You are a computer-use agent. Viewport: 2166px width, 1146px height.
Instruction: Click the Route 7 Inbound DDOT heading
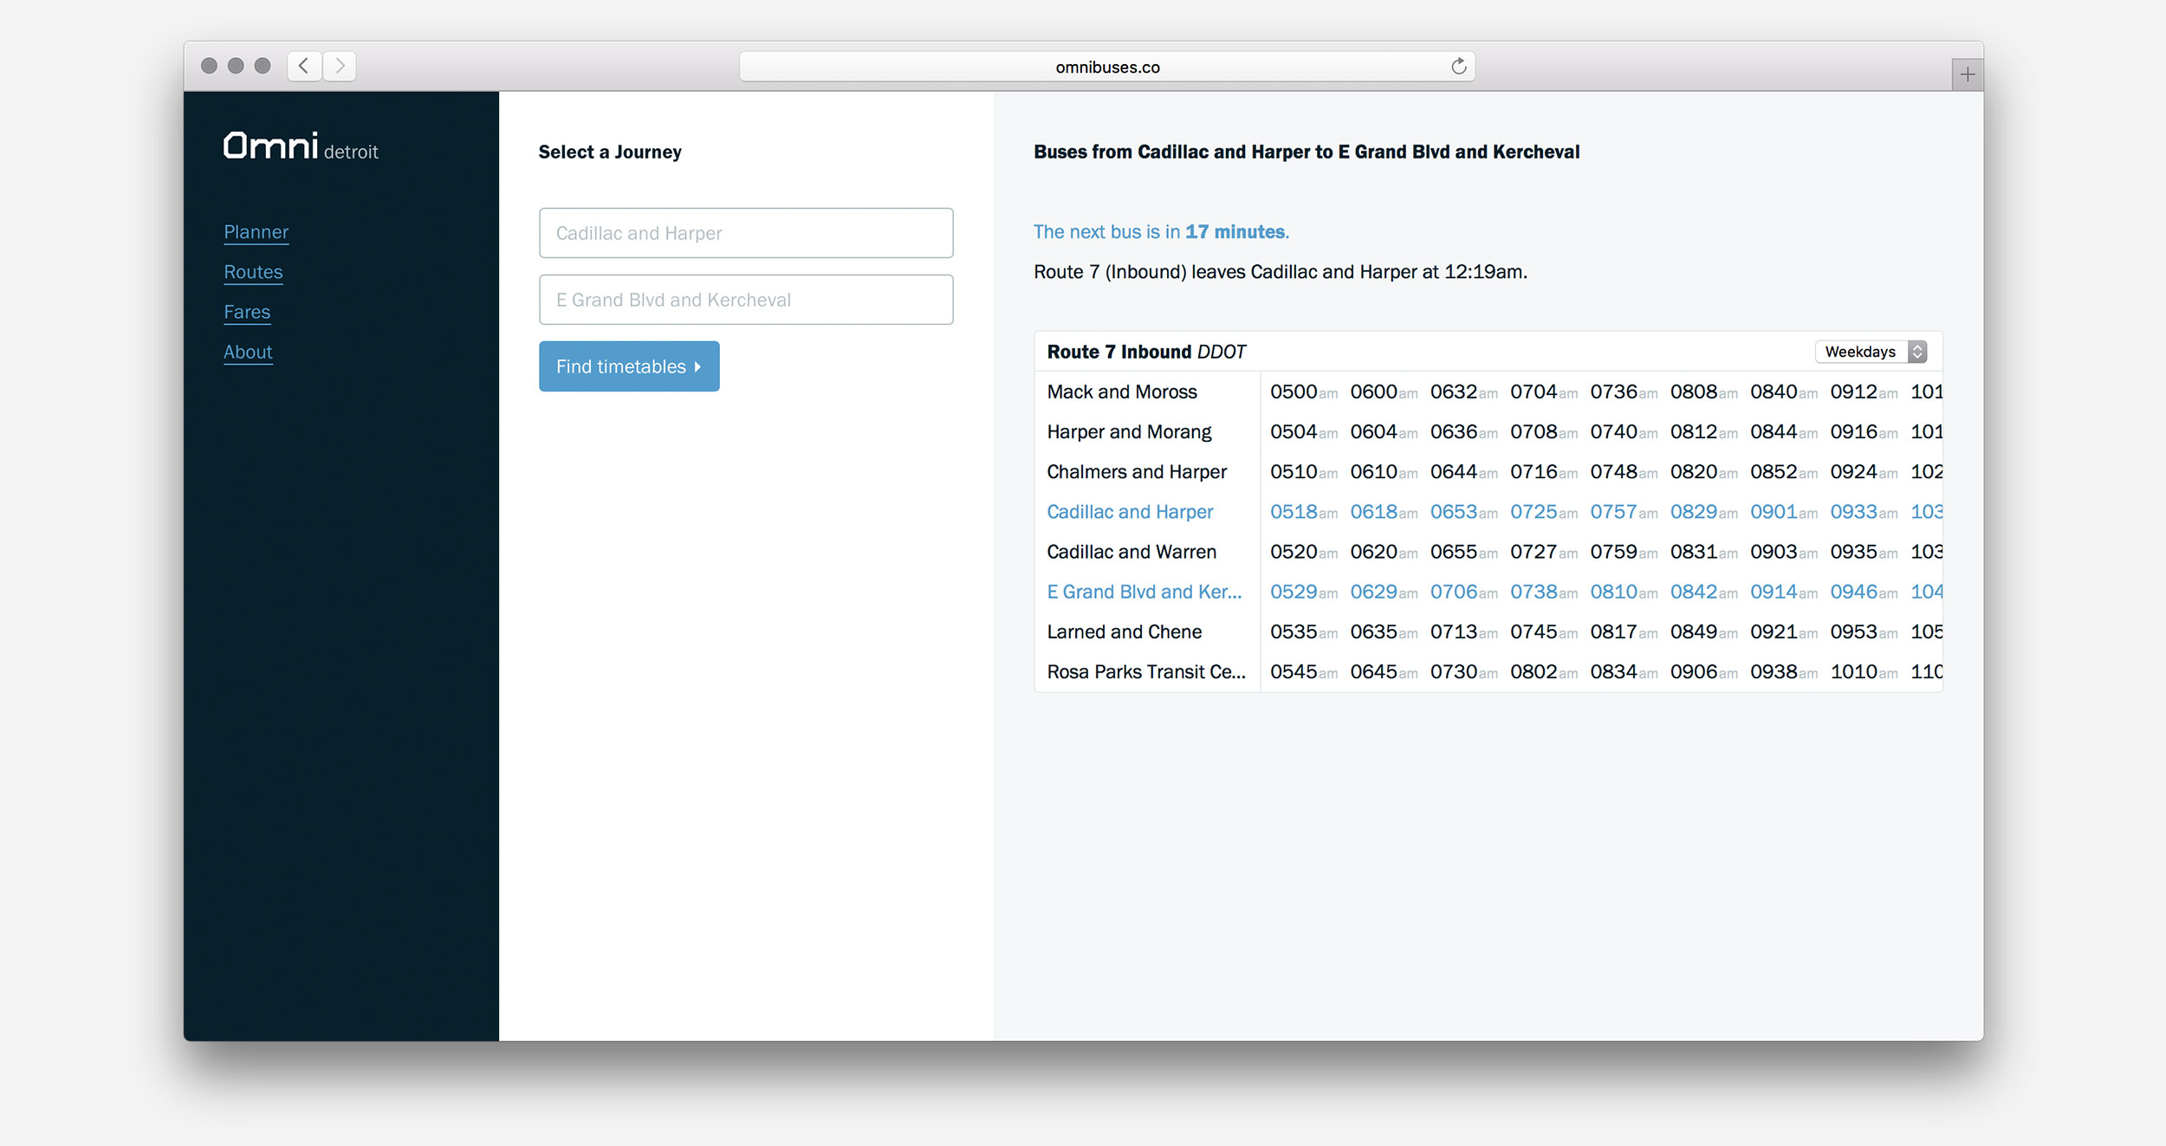point(1145,352)
